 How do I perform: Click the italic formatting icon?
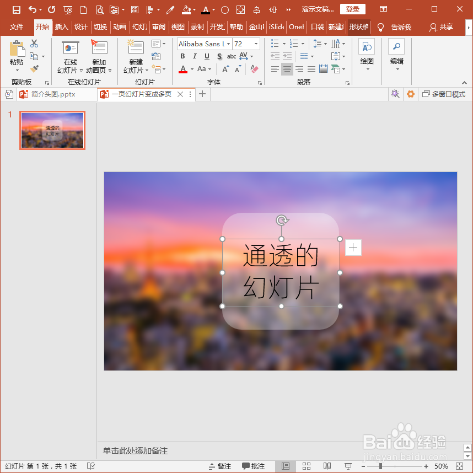point(194,56)
